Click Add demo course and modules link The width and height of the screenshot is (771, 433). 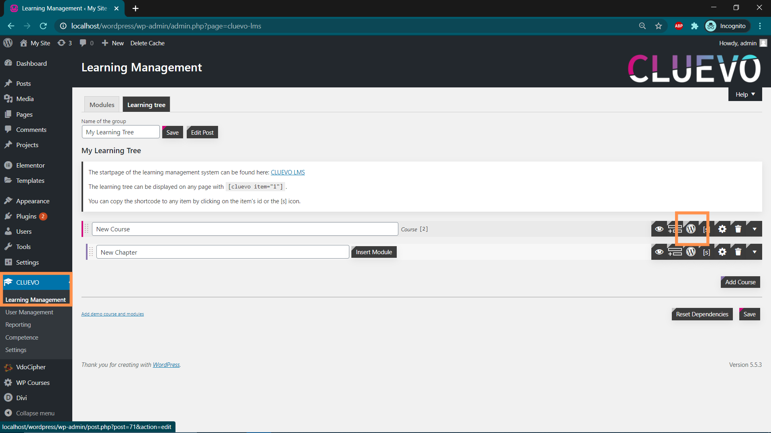(112, 314)
